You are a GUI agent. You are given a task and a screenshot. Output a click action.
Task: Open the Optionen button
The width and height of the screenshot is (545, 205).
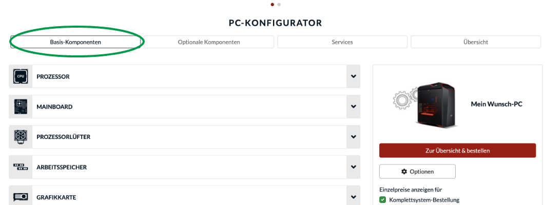point(417,172)
